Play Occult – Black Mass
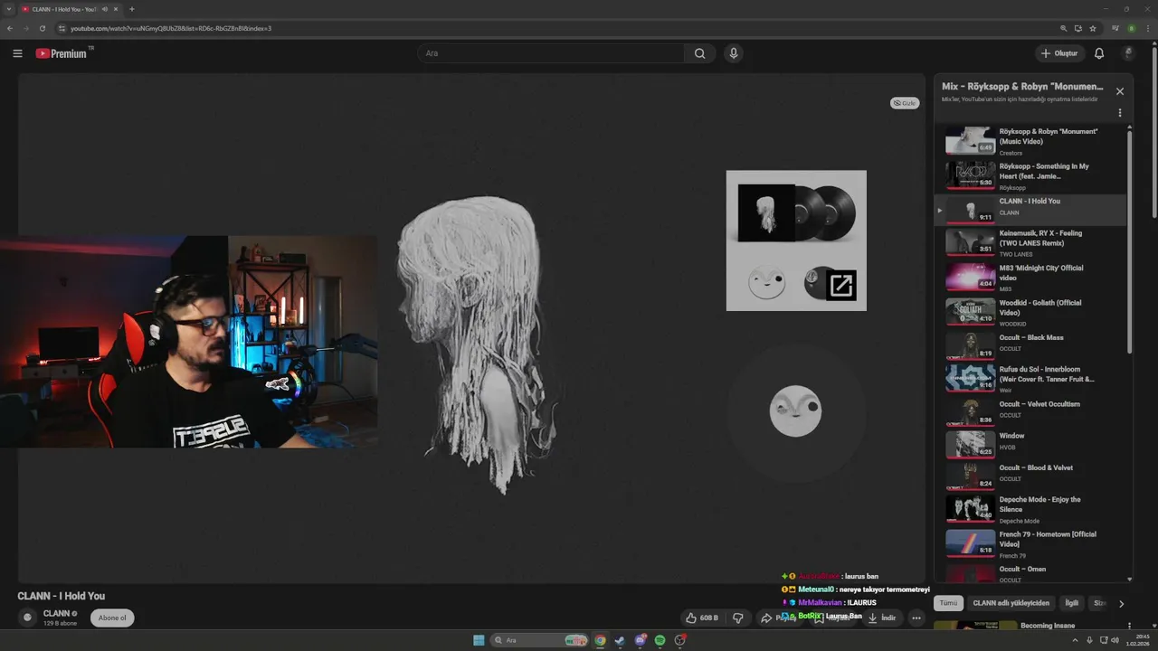The width and height of the screenshot is (1158, 651). [x=1030, y=345]
